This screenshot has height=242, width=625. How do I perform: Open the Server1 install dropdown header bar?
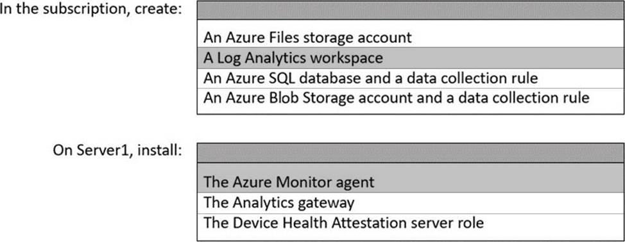pyautogui.click(x=411, y=154)
